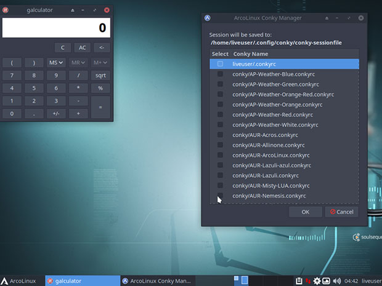The height and width of the screenshot is (286, 382).
Task: Click the percent button
Action: point(100,88)
